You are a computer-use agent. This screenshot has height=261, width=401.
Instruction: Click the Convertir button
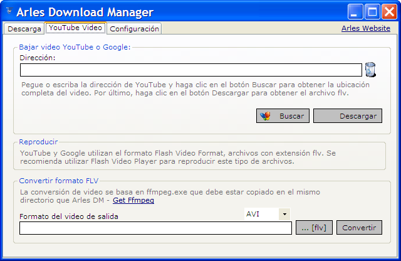(359, 228)
